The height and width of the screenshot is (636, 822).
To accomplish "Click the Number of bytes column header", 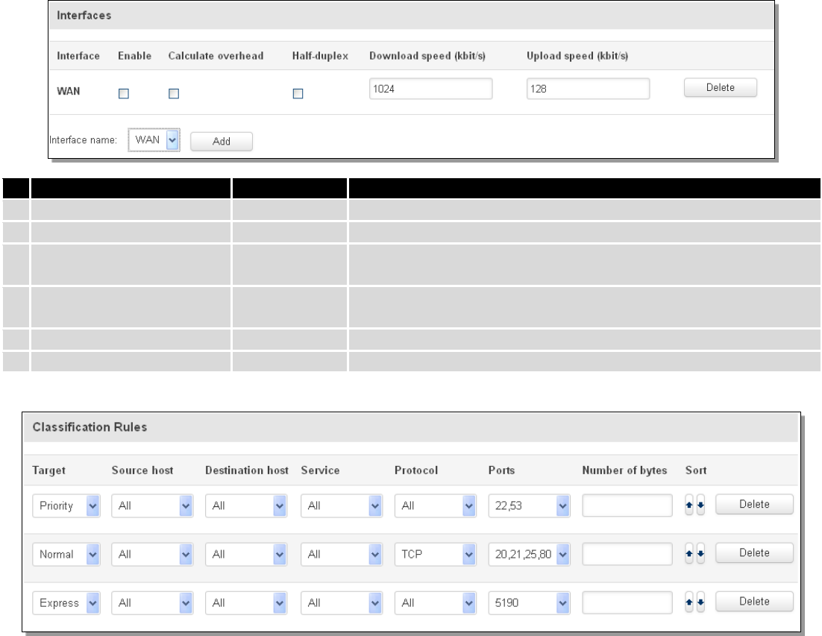I will coord(624,470).
